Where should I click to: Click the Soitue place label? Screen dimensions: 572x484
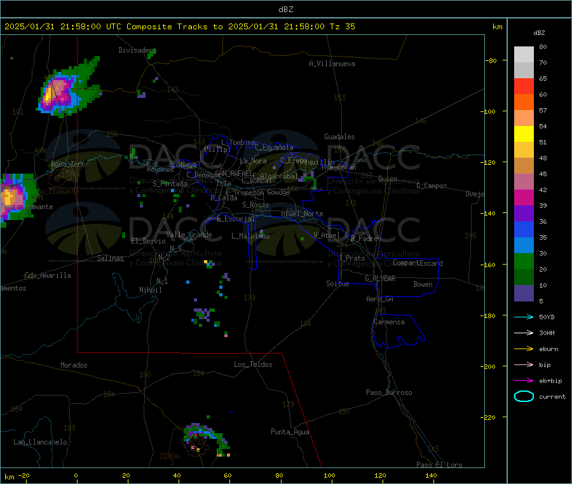click(337, 284)
